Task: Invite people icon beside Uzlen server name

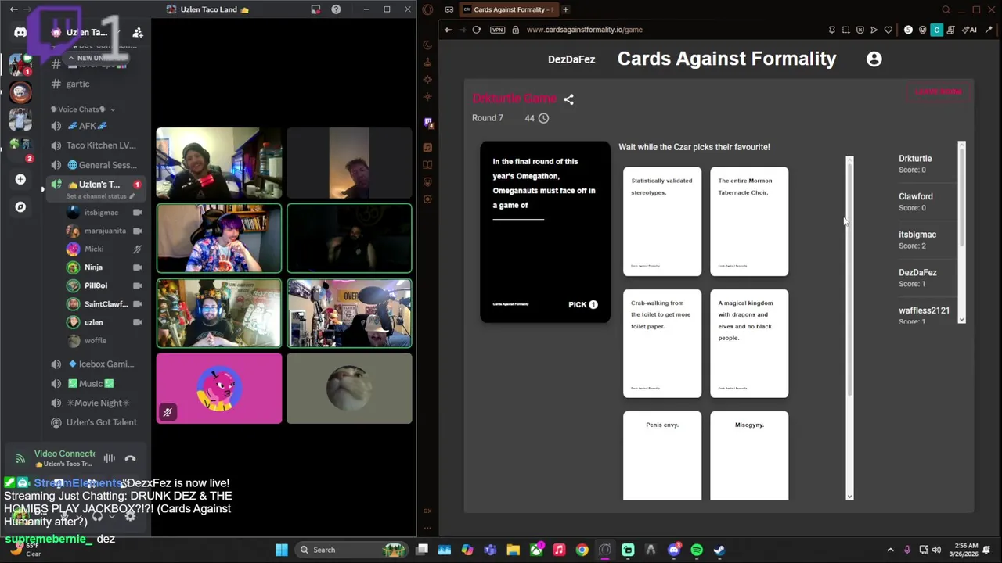Action: pos(138,32)
